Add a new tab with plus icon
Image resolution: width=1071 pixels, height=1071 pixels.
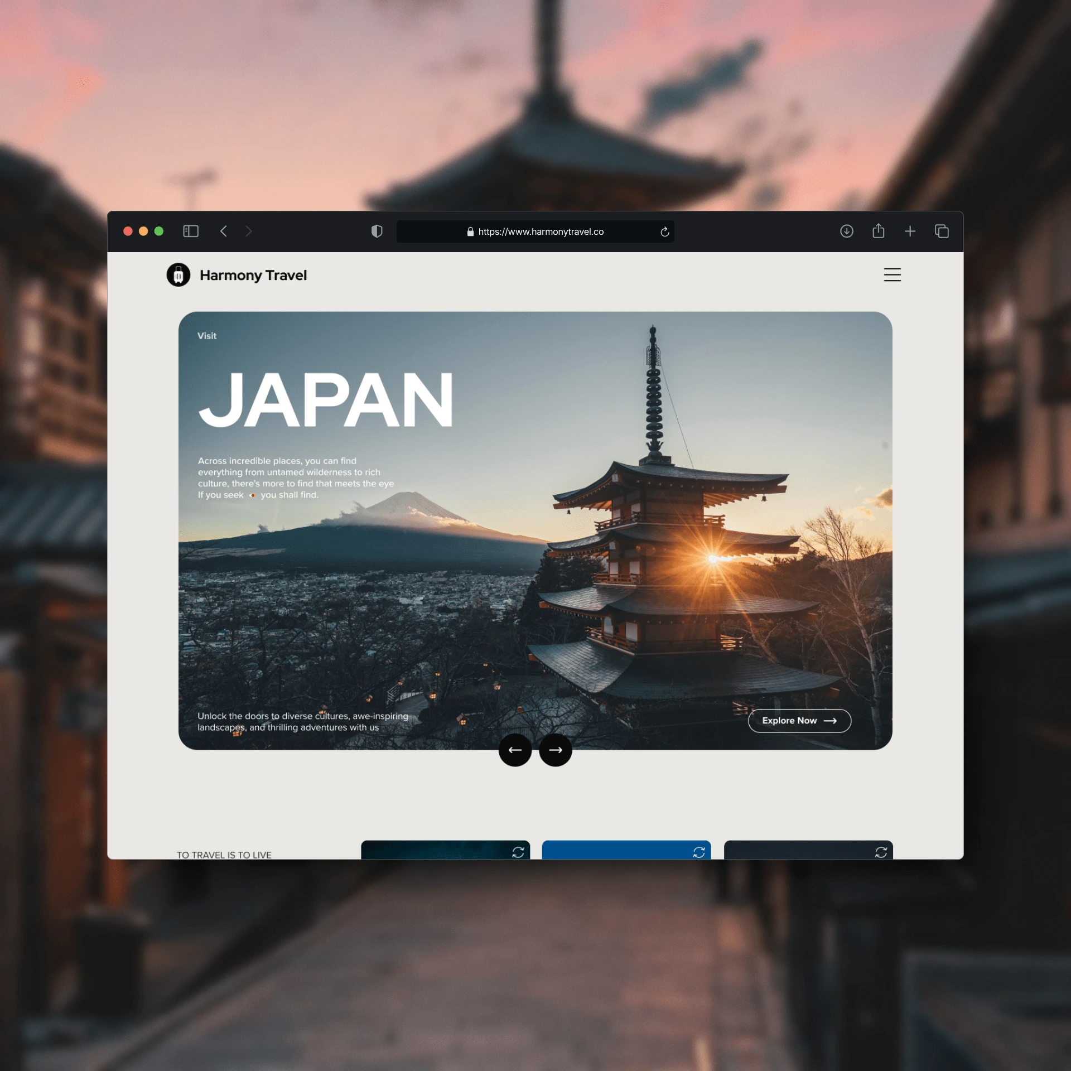tap(910, 231)
